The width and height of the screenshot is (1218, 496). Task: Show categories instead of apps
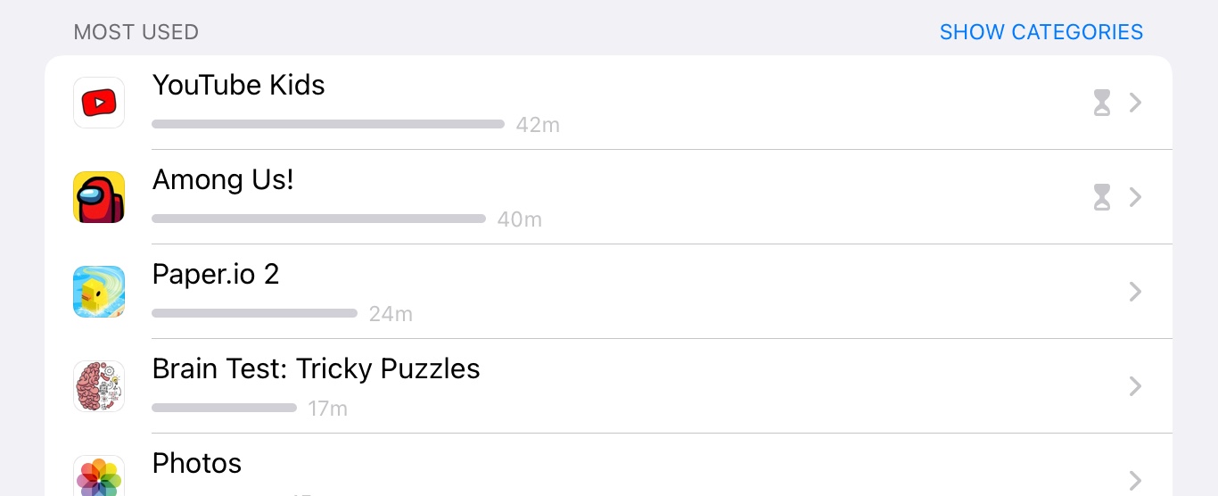(1041, 32)
